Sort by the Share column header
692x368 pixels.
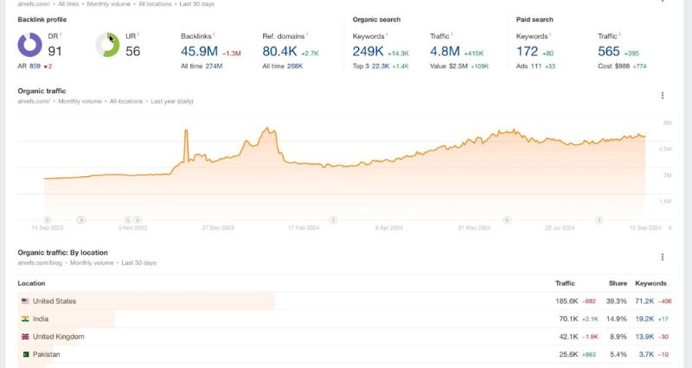coord(618,283)
